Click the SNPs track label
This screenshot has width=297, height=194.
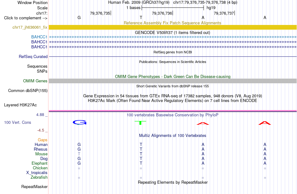[42, 71]
